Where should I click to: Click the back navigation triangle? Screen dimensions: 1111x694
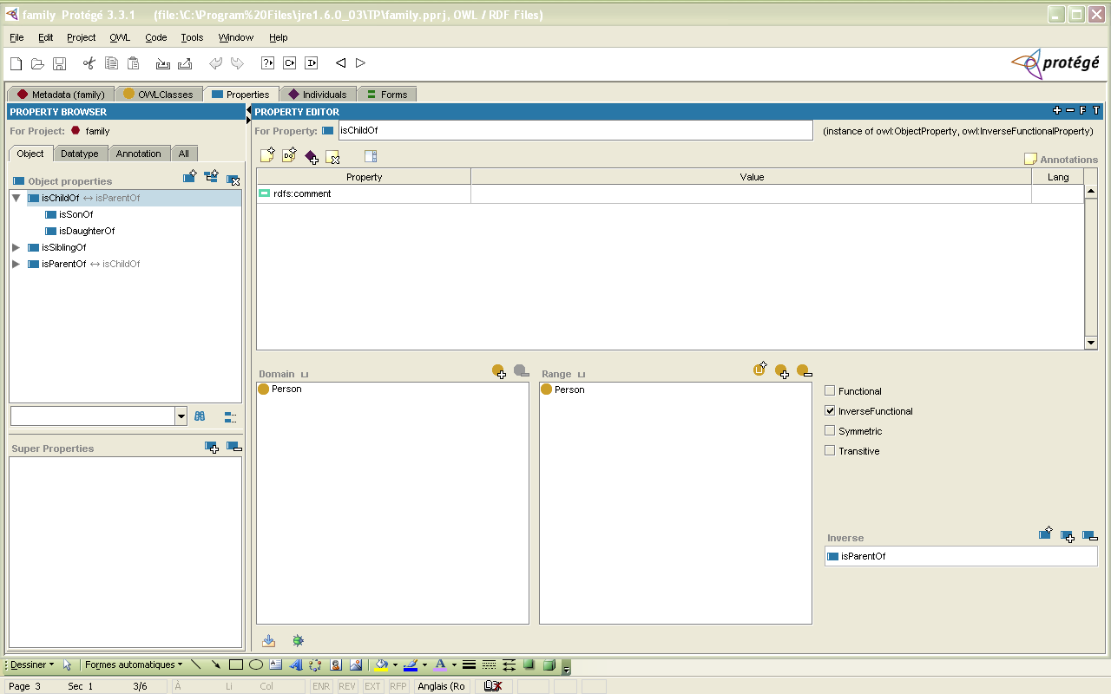point(340,63)
